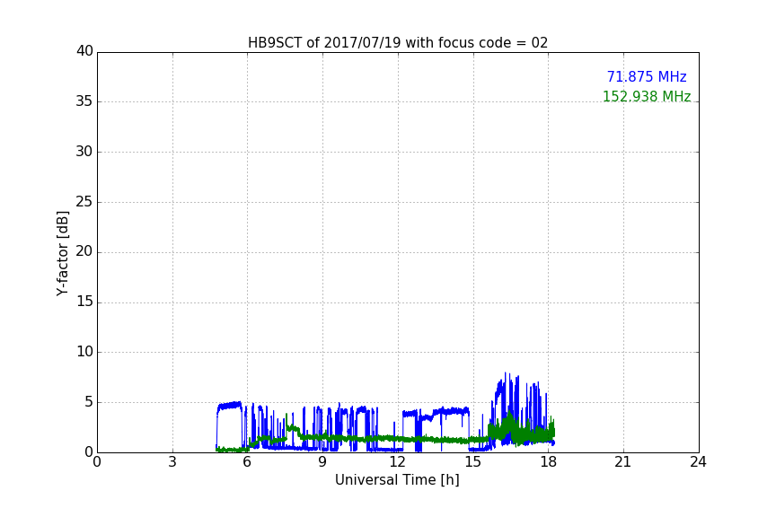Click the 'Y-factor [dB]' axis label
Viewport: 776px width, 517px height.
click(62, 253)
